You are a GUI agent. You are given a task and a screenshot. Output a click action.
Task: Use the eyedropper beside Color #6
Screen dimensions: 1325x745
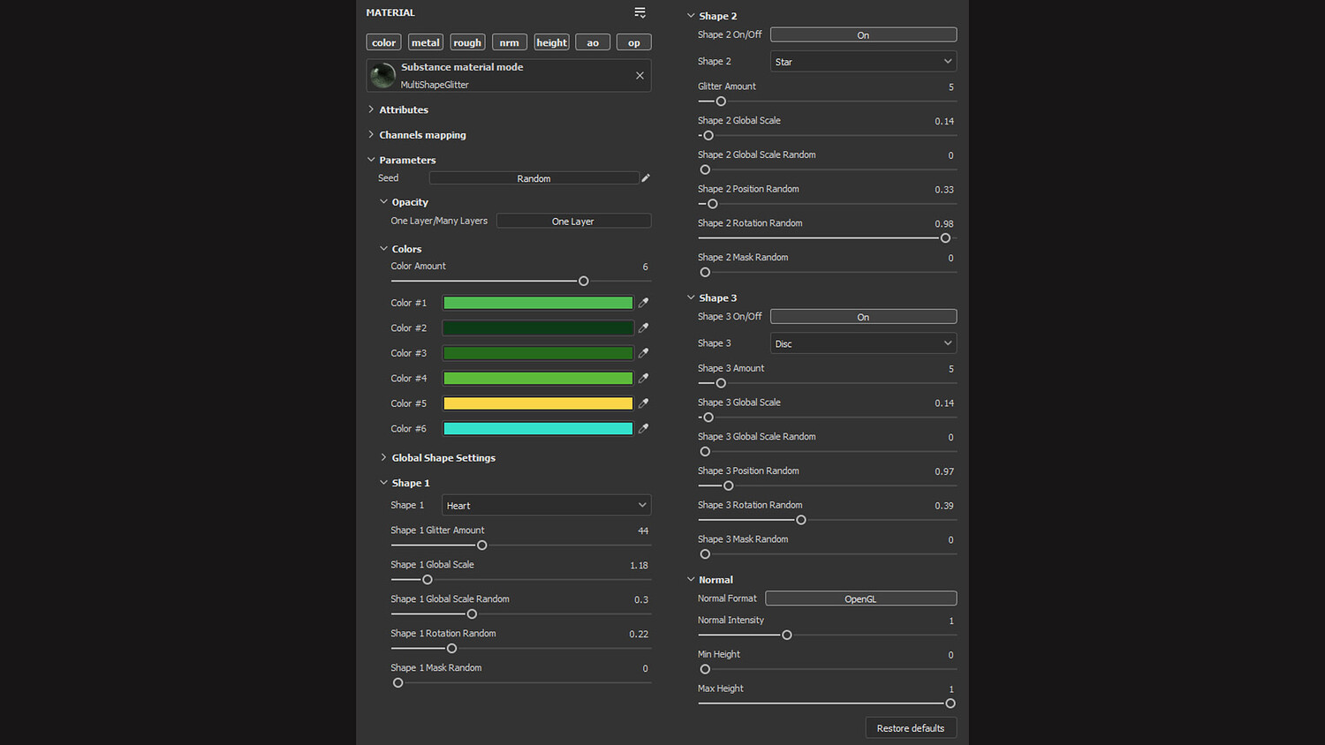click(x=644, y=428)
